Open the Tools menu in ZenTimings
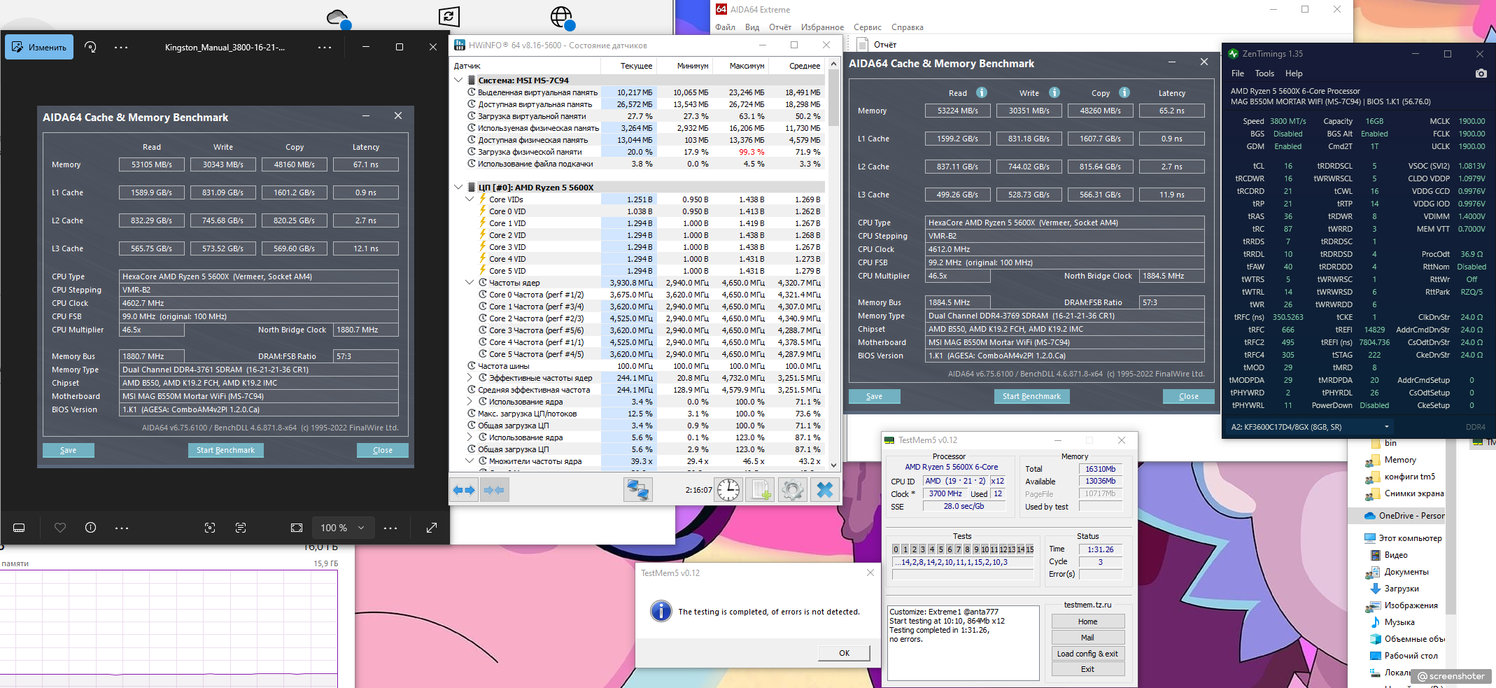This screenshot has width=1496, height=688. (x=1264, y=73)
